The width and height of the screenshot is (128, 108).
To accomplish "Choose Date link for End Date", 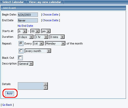I will tap(50, 20).
